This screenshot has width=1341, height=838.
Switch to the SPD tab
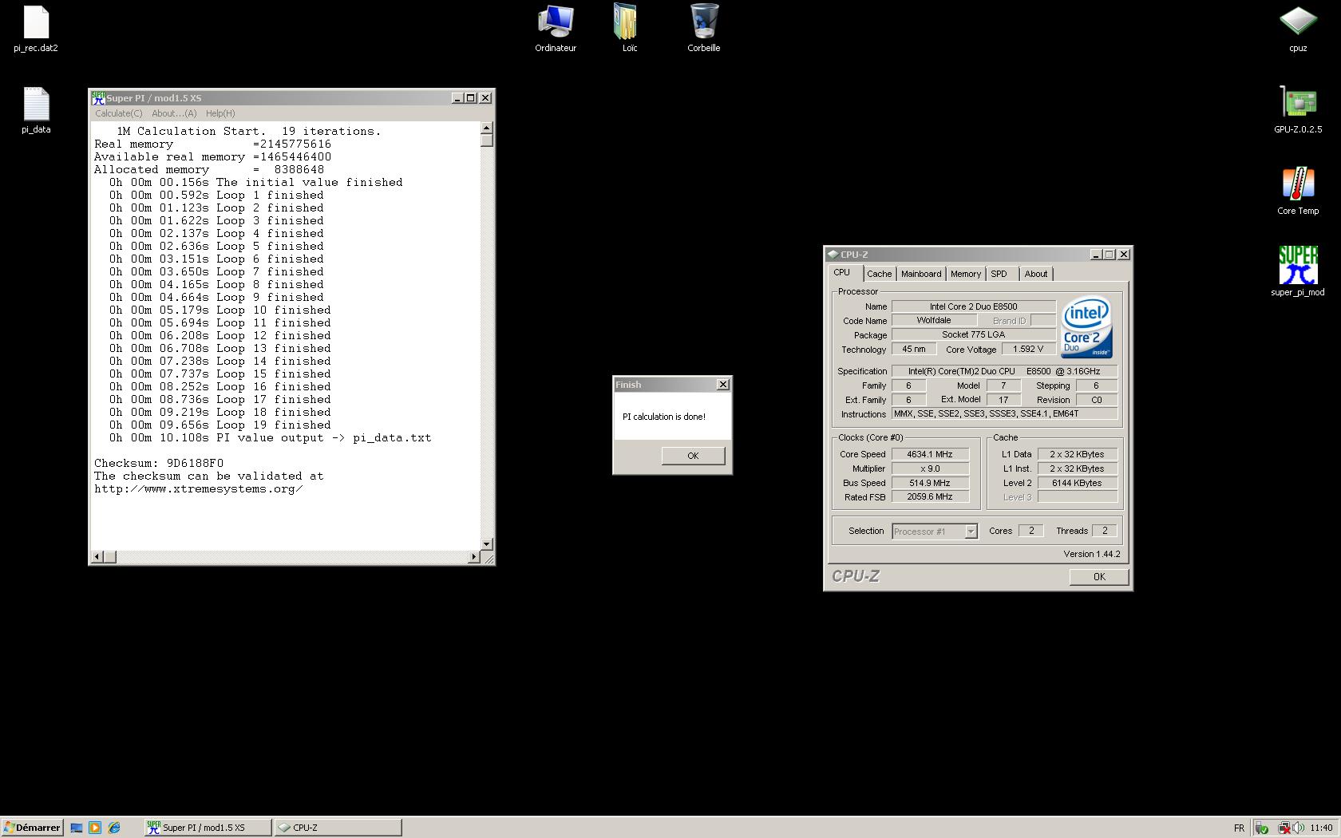(x=999, y=274)
